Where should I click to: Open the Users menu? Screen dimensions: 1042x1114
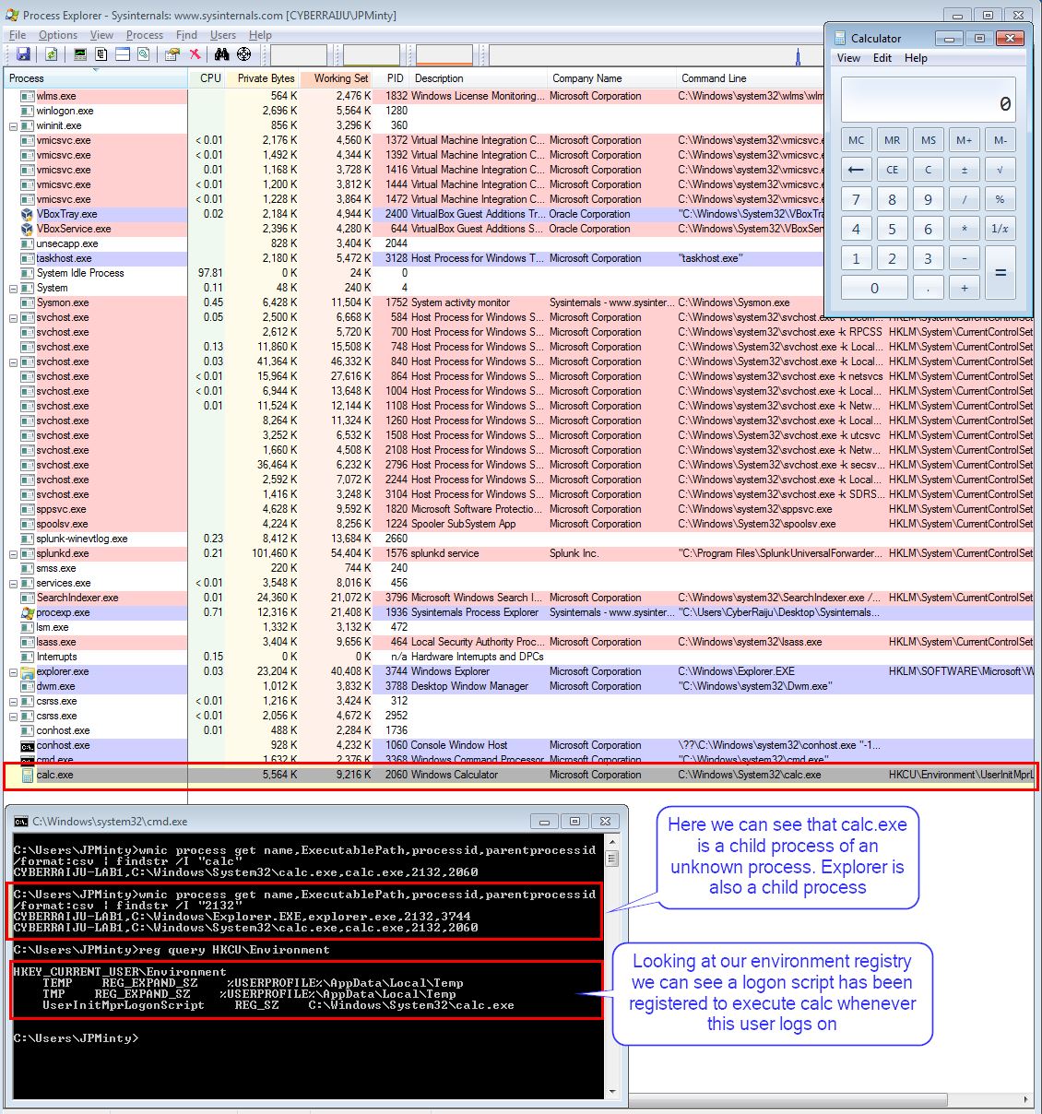pos(223,35)
